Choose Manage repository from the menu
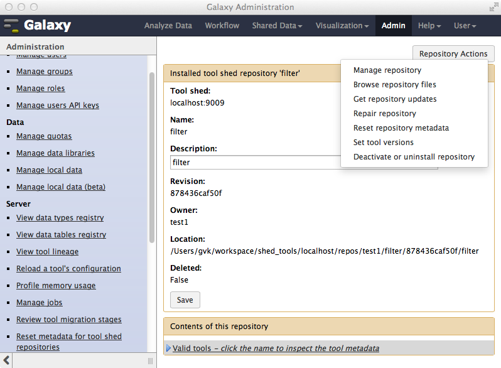The width and height of the screenshot is (501, 368). tap(387, 70)
